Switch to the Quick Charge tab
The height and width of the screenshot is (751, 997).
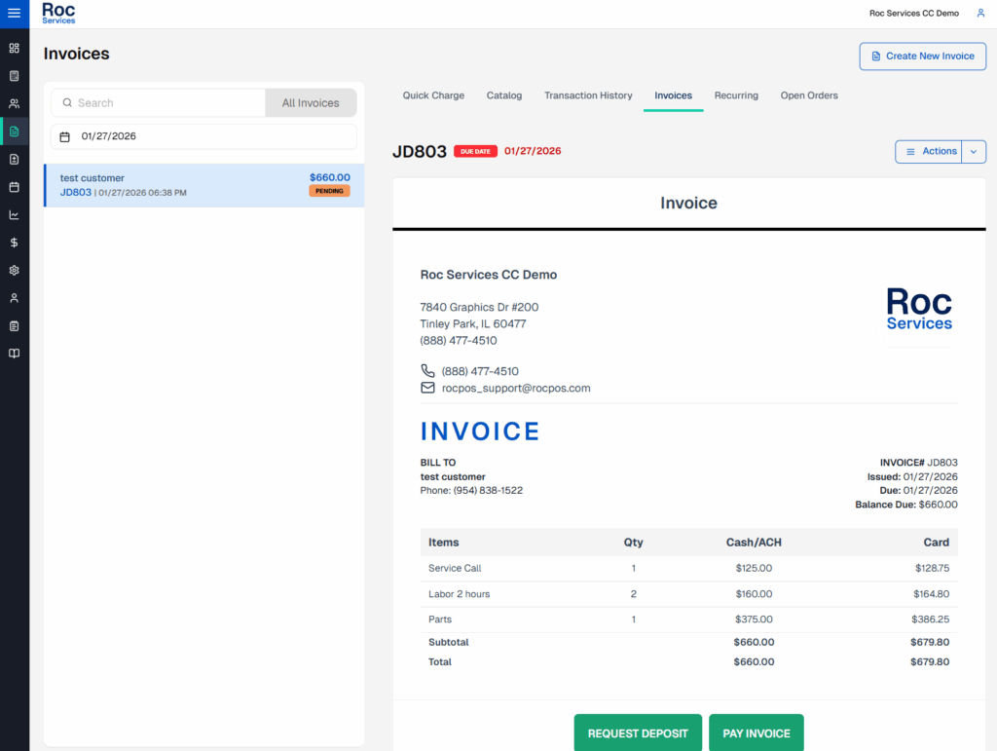432,95
